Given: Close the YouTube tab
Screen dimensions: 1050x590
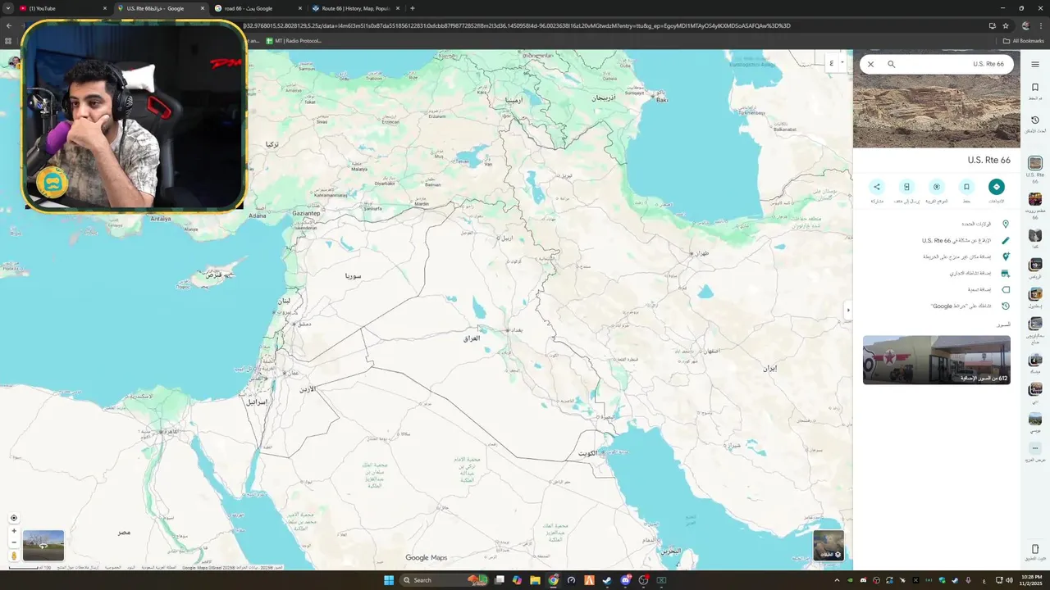Looking at the screenshot, I should coord(105,8).
